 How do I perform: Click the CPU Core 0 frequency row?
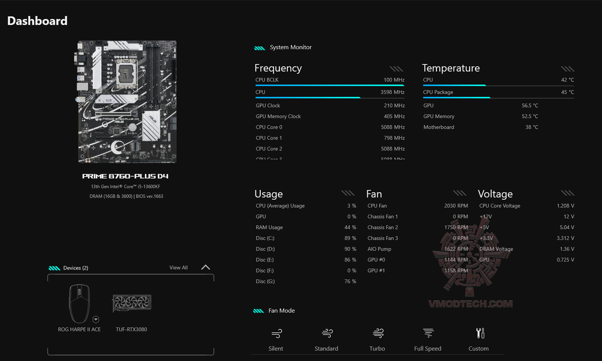pos(330,127)
